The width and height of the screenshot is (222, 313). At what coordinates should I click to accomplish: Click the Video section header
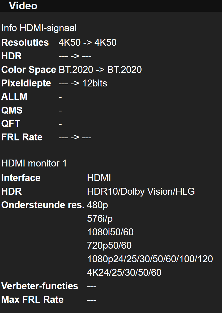[23, 6]
